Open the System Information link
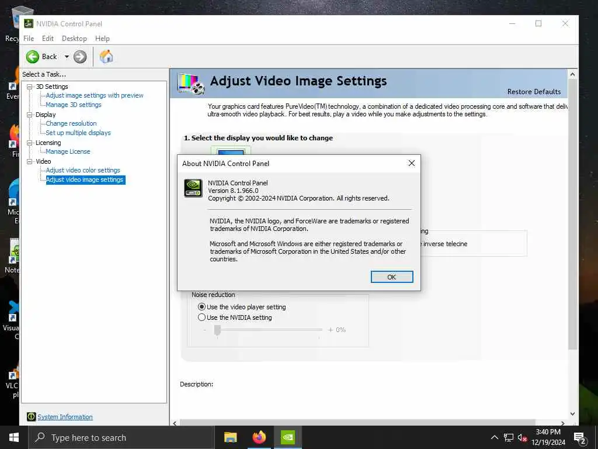 [65, 417]
